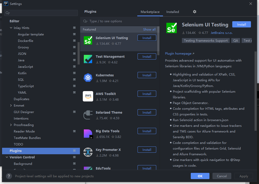Open JetBrains s.r.o. vendor link
Viewport: 259px width, 184px height.
[x=222, y=33]
